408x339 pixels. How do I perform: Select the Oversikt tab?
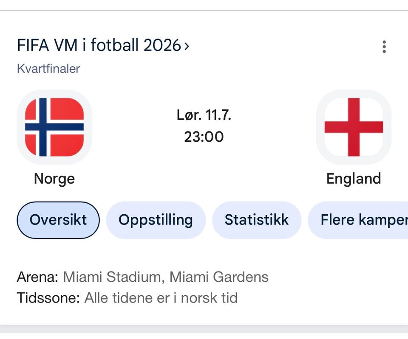pyautogui.click(x=58, y=220)
